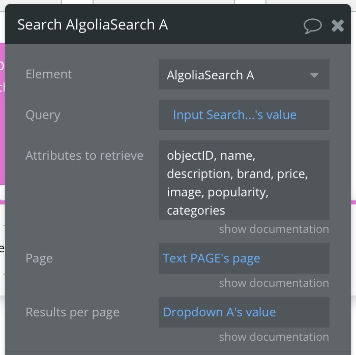356x355 pixels.
Task: Open the Element dropdown showing AlgoliaSearch A
Action: [244, 74]
